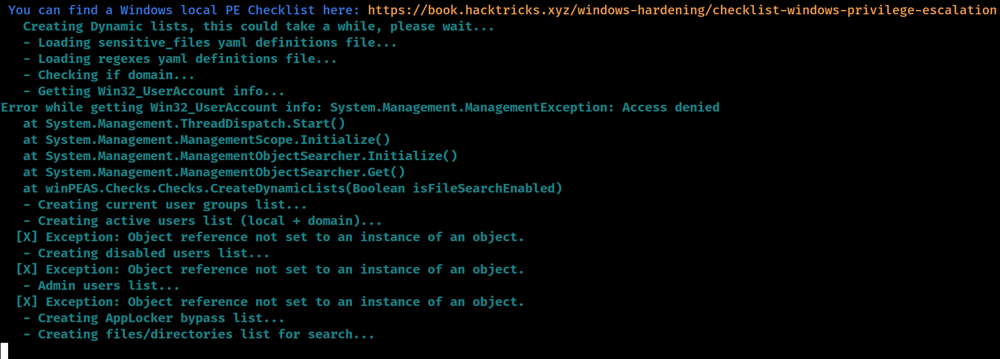Click 'Loading regexes yaml definitions file' line
This screenshot has width=1000, height=359.
point(180,59)
